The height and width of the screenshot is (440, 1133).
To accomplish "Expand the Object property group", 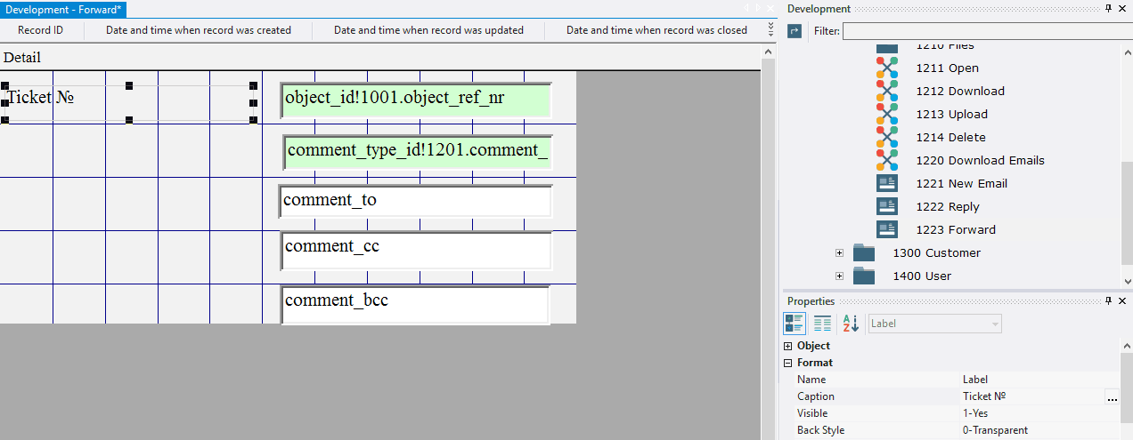I will click(787, 346).
